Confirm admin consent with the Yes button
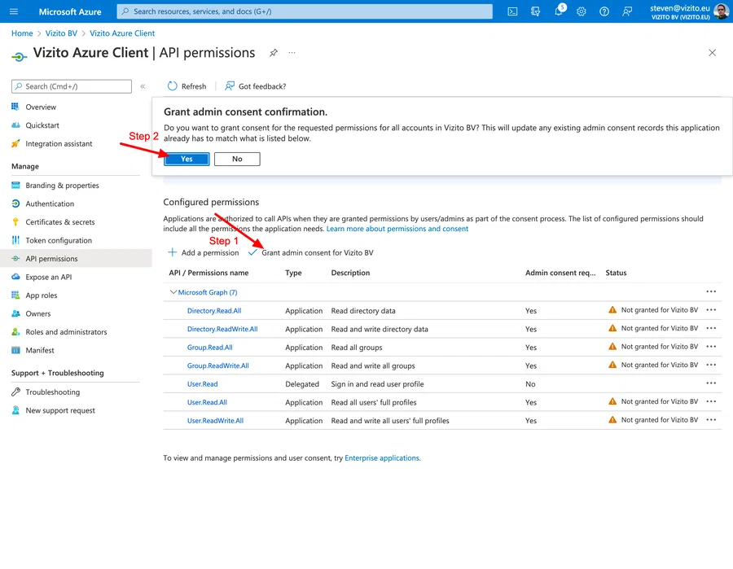This screenshot has width=733, height=569. [187, 159]
